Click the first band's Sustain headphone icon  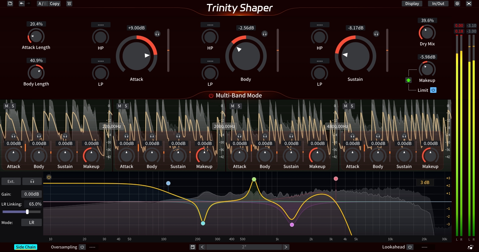pos(65,136)
